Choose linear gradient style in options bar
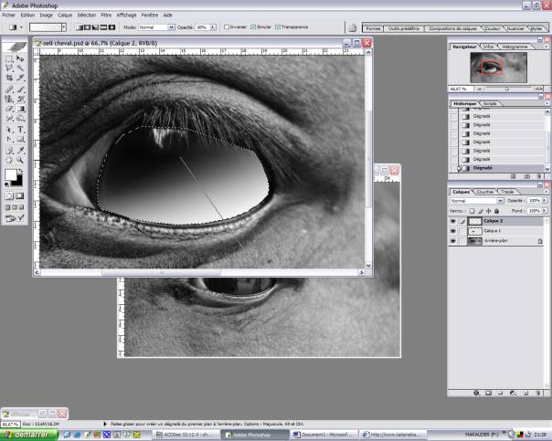Screen dimensions: 552x441 (x=80, y=27)
